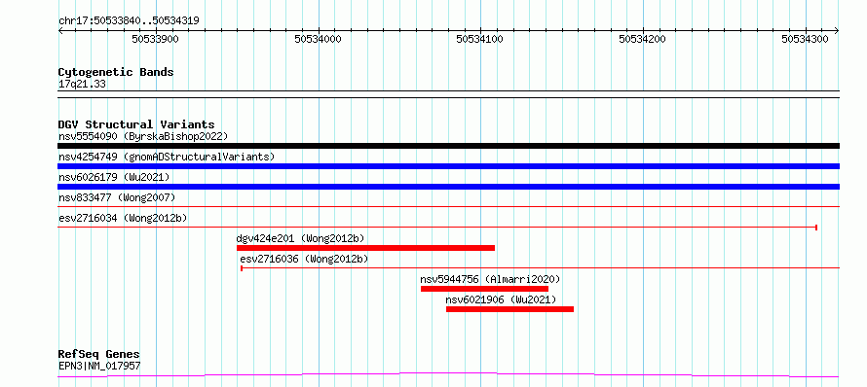This screenshot has width=867, height=387.
Task: Click the 50533900 ruler position
Action: tap(155, 39)
